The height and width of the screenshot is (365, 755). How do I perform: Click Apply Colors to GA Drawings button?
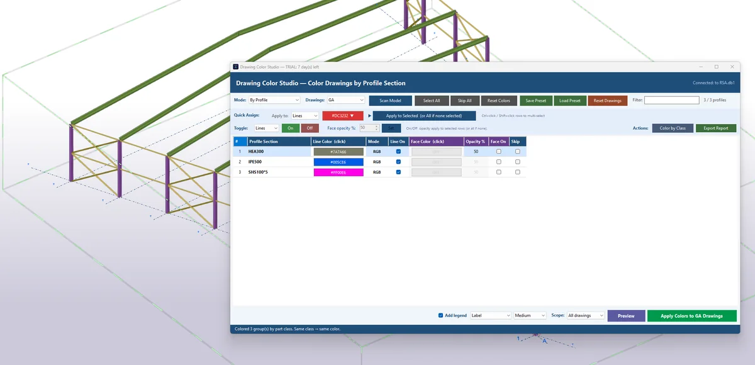[691, 316]
